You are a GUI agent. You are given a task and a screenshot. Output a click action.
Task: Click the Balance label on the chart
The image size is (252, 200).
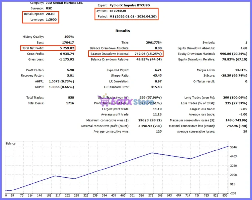point(10,144)
